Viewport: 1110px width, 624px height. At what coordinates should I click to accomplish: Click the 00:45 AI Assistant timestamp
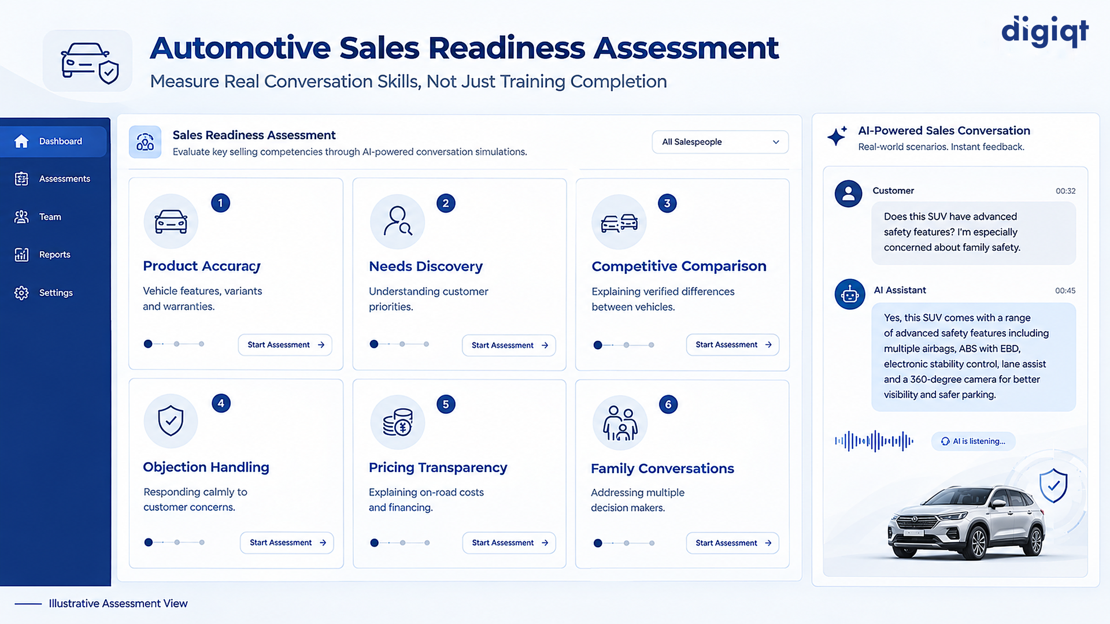tap(1065, 291)
